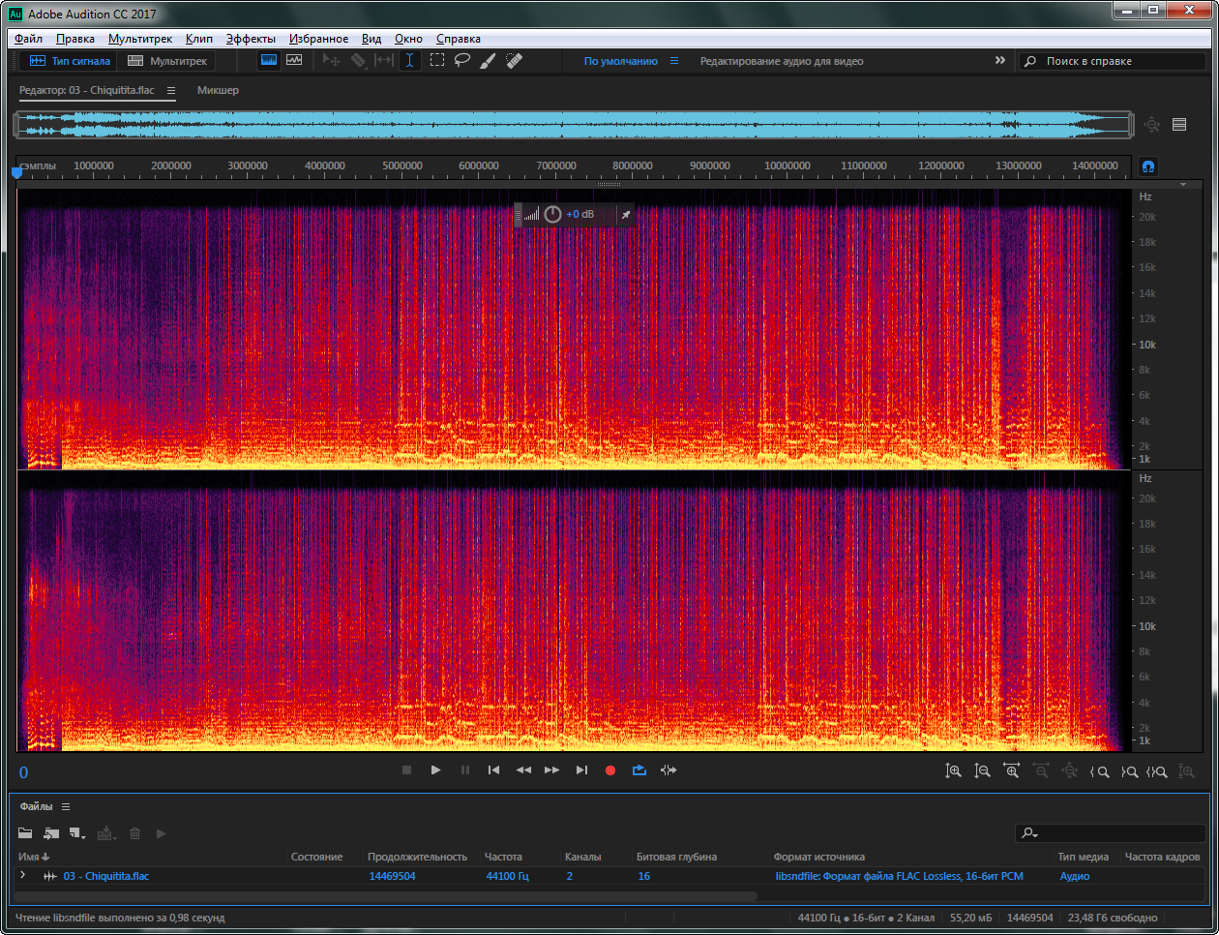1219x935 pixels.
Task: Click Zoom In Amplitude icon
Action: 953,771
